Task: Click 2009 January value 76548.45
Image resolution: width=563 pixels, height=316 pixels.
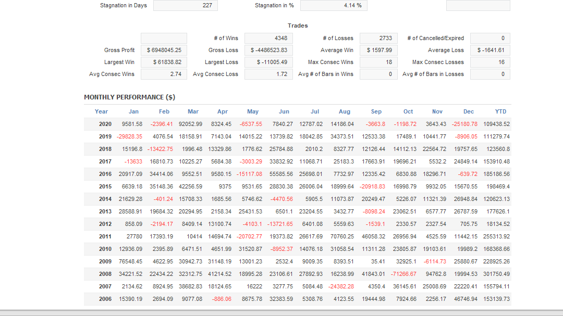Action: pos(130,261)
